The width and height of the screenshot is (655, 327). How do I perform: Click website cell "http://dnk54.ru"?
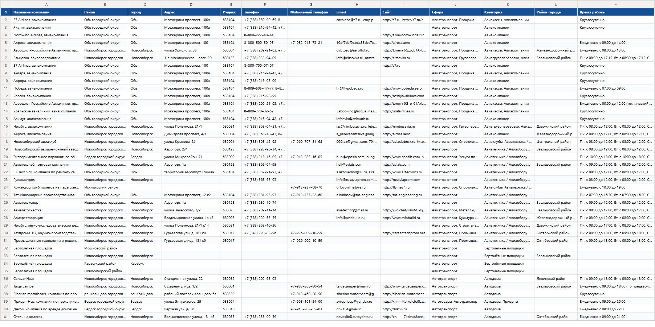(405, 309)
